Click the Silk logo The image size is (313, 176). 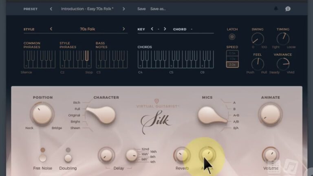coord(156,122)
